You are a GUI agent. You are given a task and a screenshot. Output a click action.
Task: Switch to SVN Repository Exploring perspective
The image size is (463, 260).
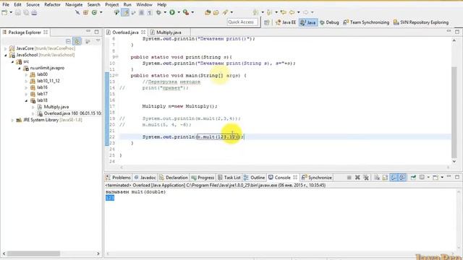[x=421, y=22]
